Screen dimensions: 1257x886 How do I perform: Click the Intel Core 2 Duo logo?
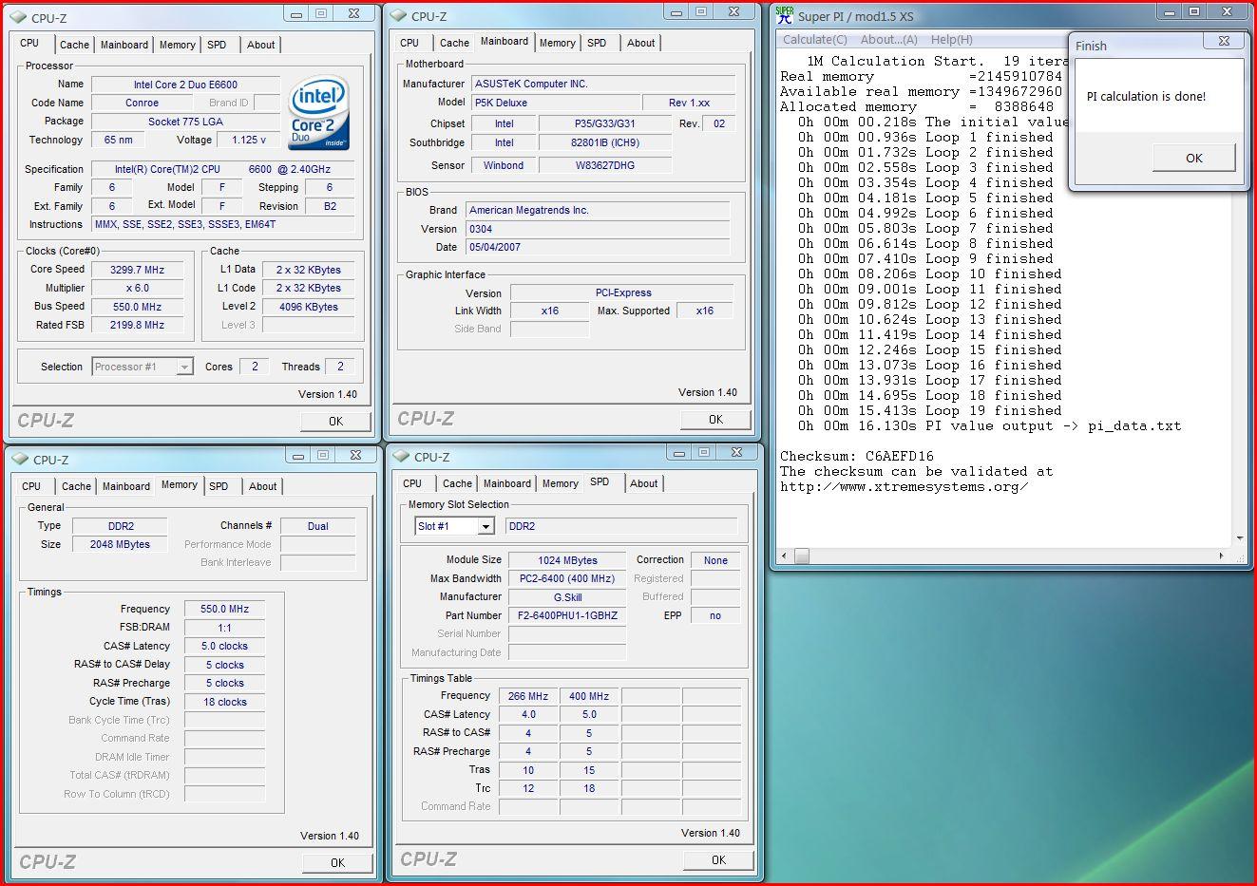pyautogui.click(x=319, y=111)
